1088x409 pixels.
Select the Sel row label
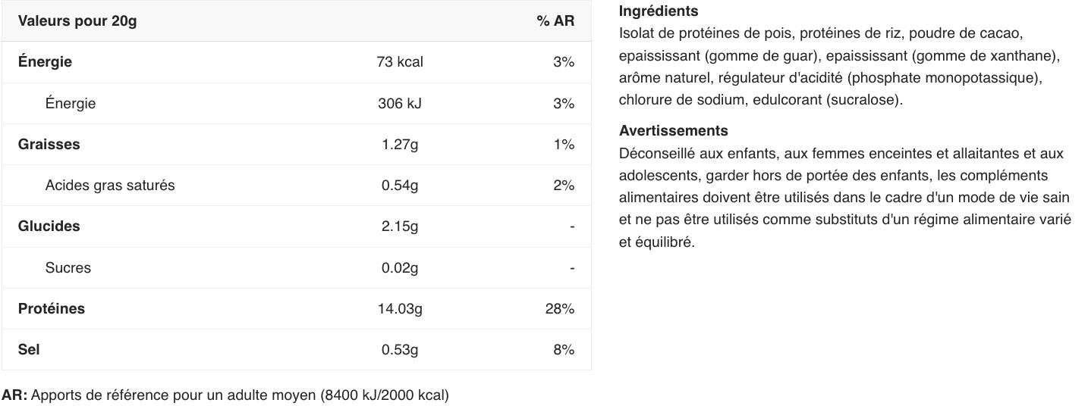tap(29, 350)
